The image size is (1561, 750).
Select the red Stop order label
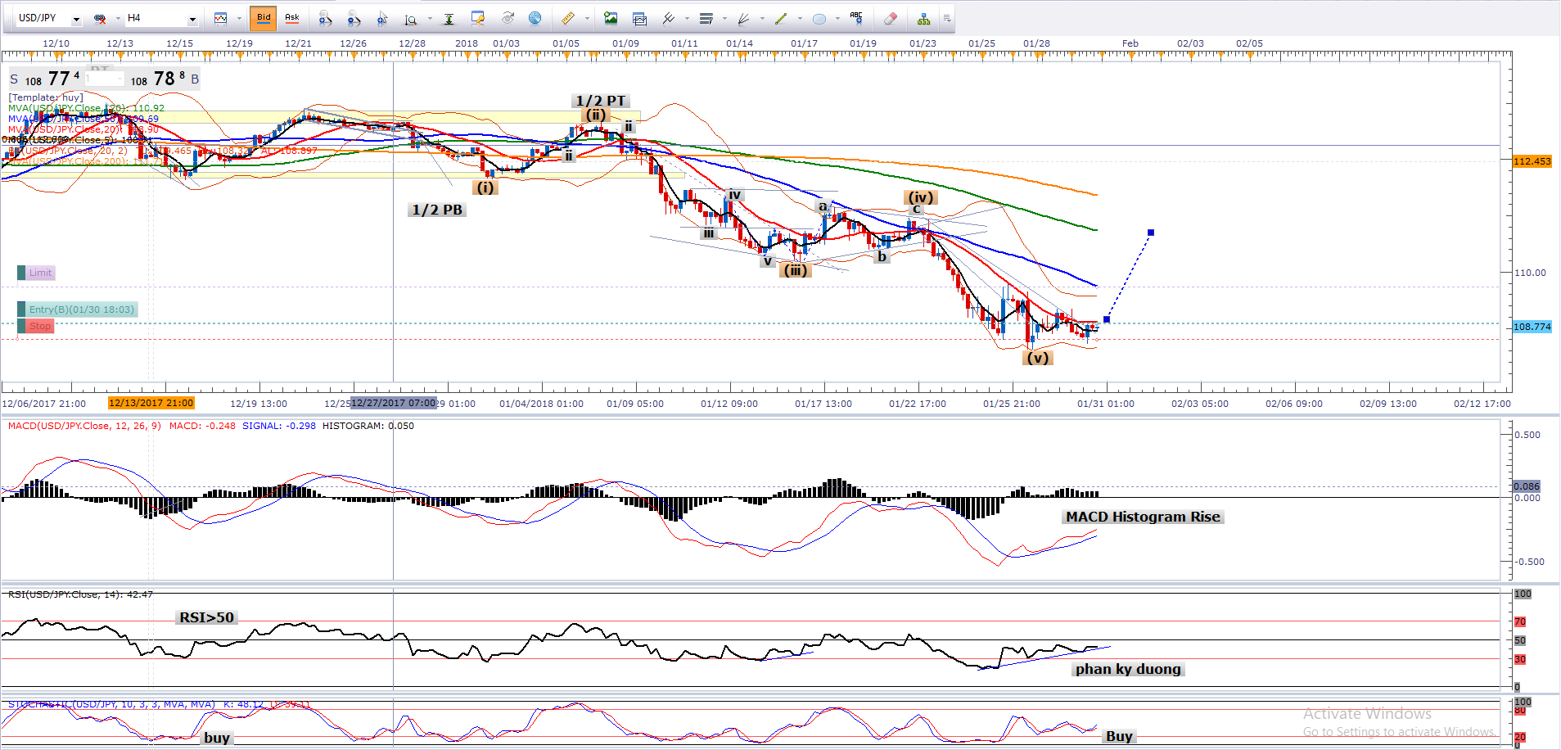click(x=39, y=326)
